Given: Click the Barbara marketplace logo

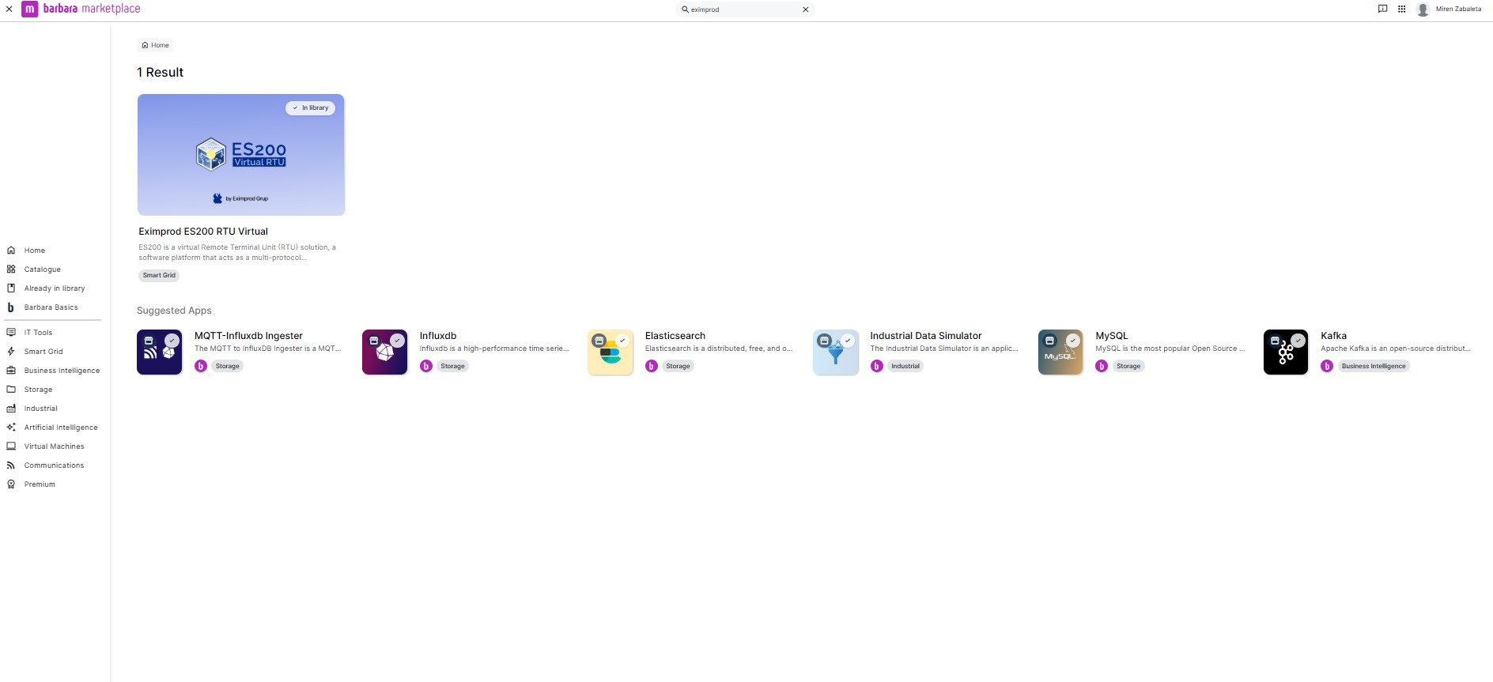Looking at the screenshot, I should click(x=81, y=9).
